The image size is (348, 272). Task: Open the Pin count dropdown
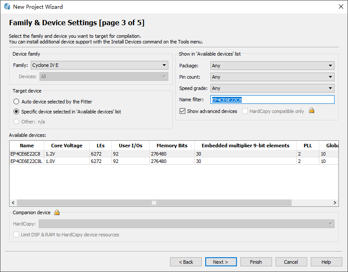point(272,77)
